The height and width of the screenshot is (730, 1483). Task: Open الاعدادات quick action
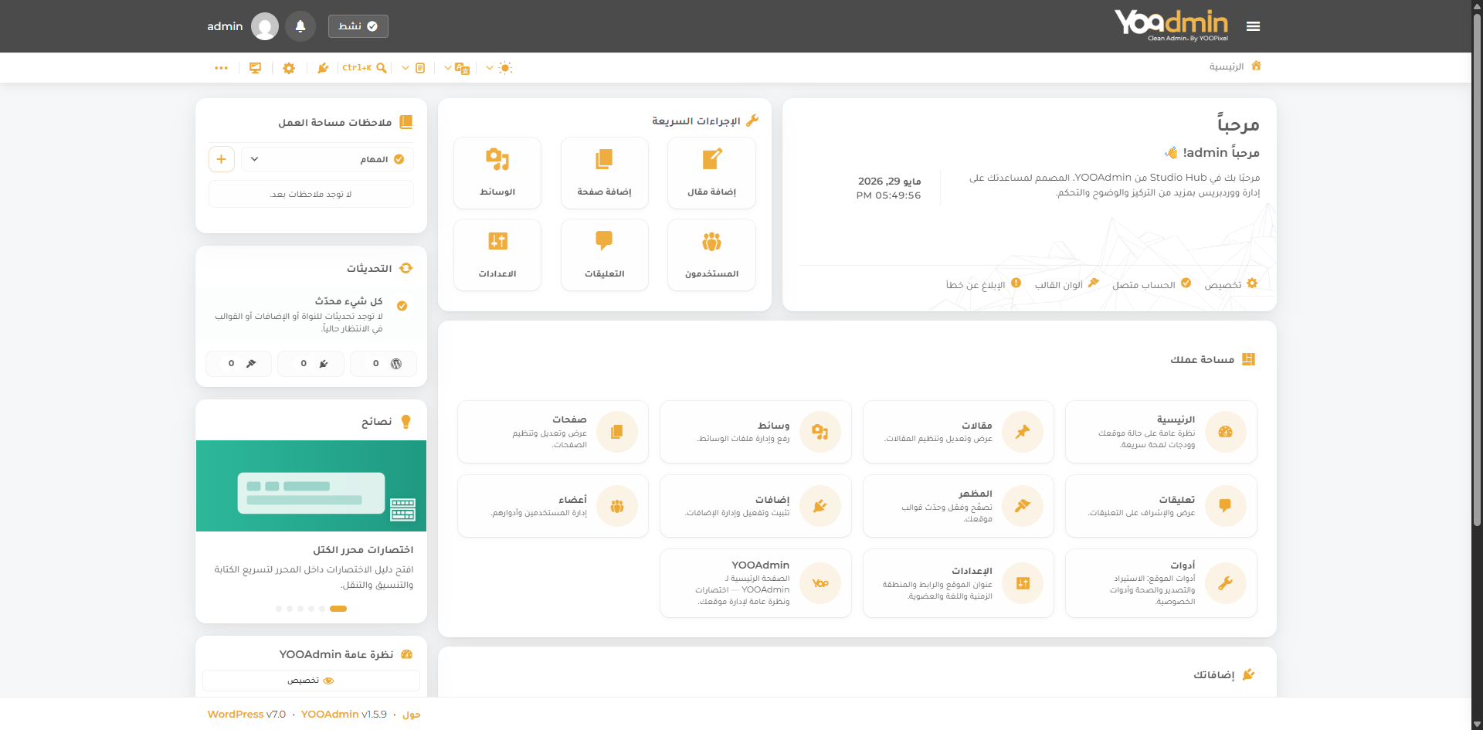pyautogui.click(x=497, y=255)
